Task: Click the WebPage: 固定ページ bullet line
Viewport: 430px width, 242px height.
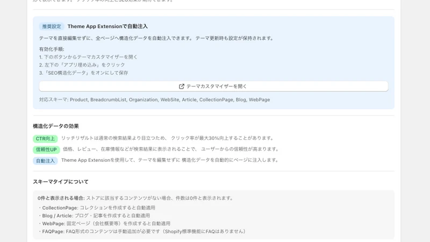Action: pos(104,224)
